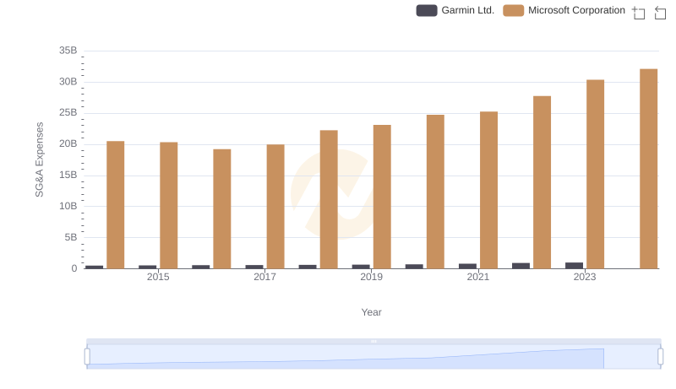The image size is (676, 389).
Task: Click the tallest Microsoft bar on far right
Action: click(648, 169)
